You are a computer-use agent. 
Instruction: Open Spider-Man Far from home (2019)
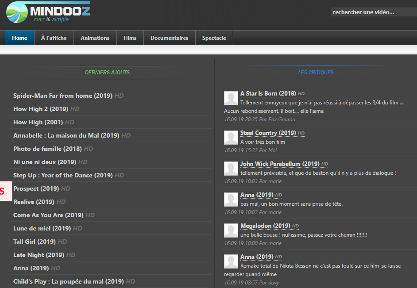[x=63, y=96]
